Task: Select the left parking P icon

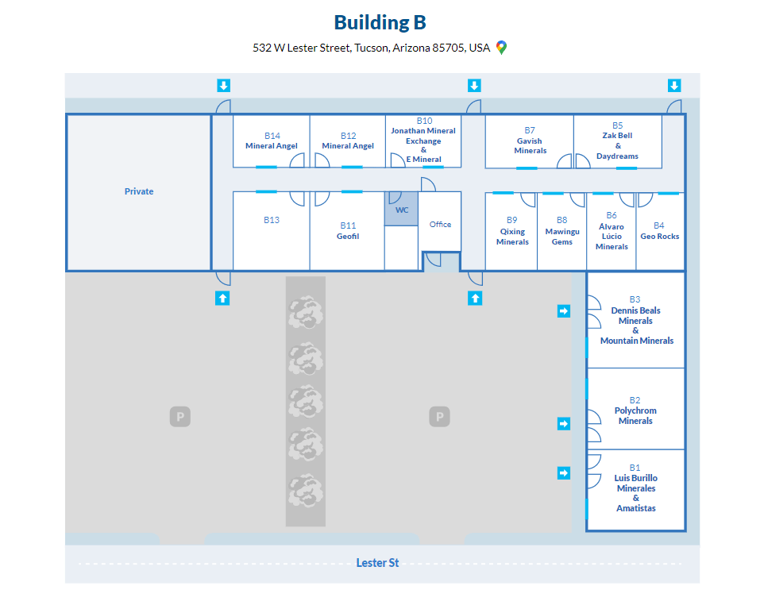Action: point(180,416)
